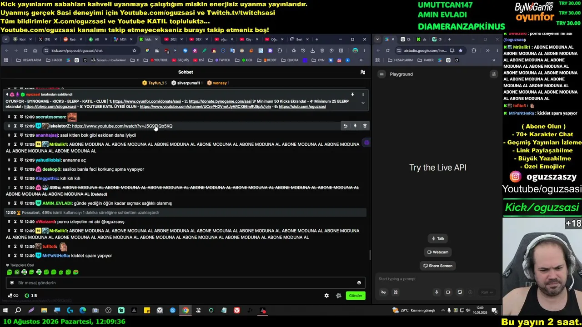Click the microphone icon in AI Studio prompt bar

[436, 292]
